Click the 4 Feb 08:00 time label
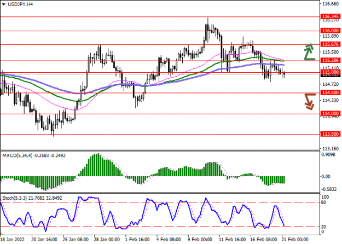Image resolution: width=342 pixels, height=244 pixels. [x=169, y=239]
